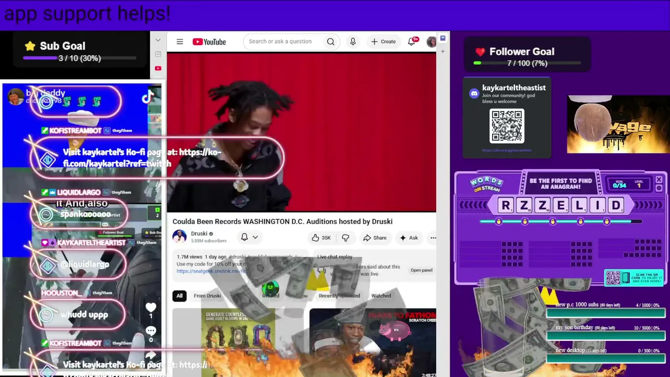This screenshot has height=377, width=670.
Task: Open the notification bell dropdown for Druski
Action: coord(249,237)
